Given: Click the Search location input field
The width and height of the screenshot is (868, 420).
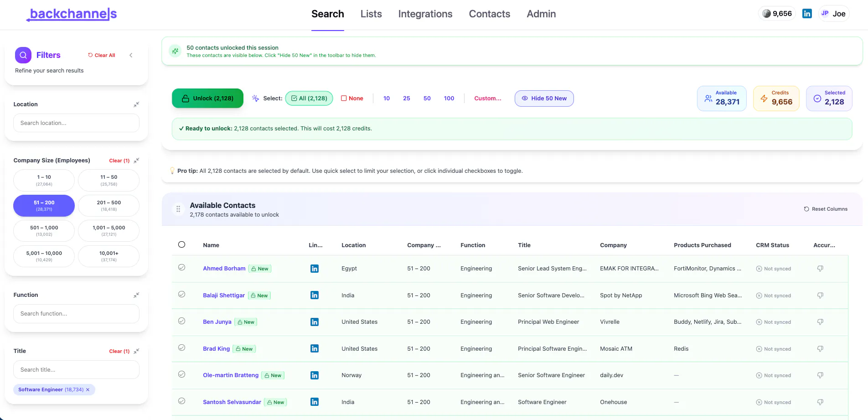Looking at the screenshot, I should 77,123.
